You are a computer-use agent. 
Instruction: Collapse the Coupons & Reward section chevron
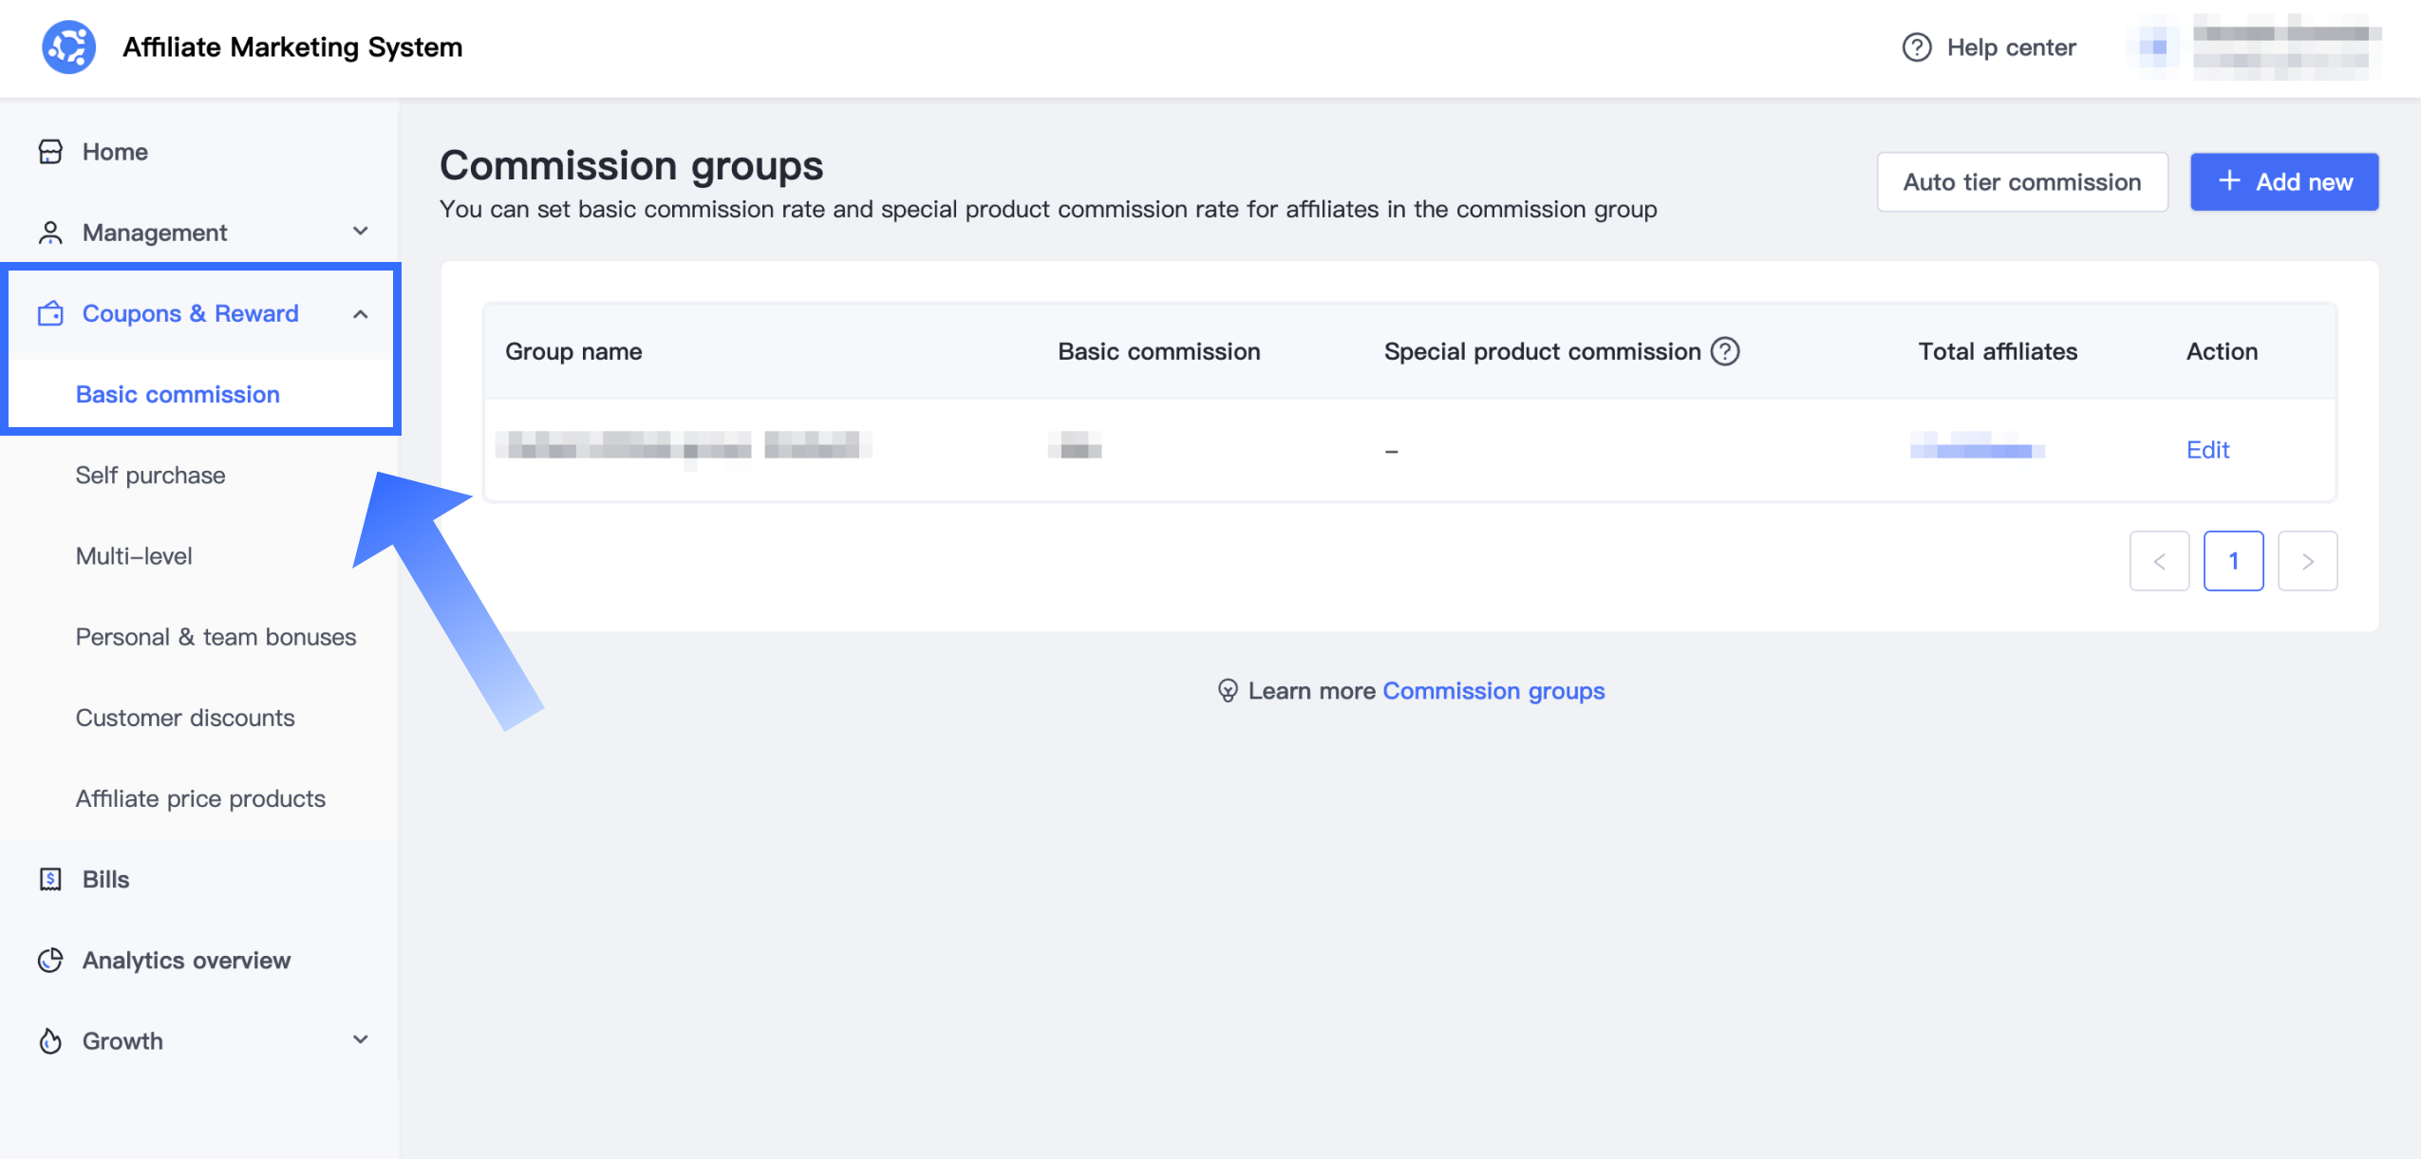pos(361,314)
